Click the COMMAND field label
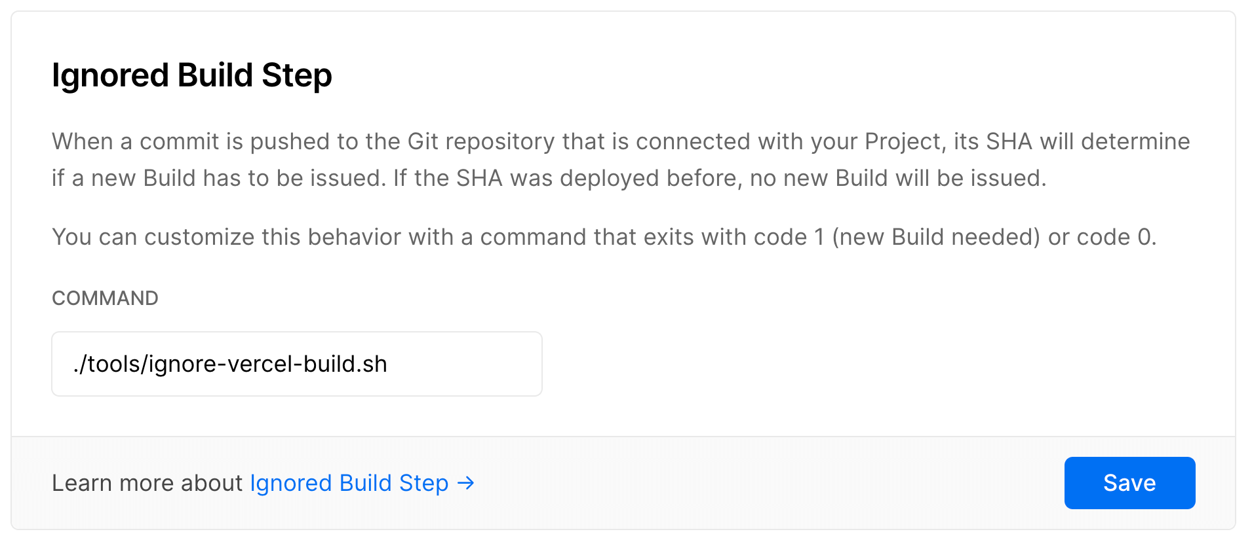Viewport: 1252px width, 538px height. (105, 298)
